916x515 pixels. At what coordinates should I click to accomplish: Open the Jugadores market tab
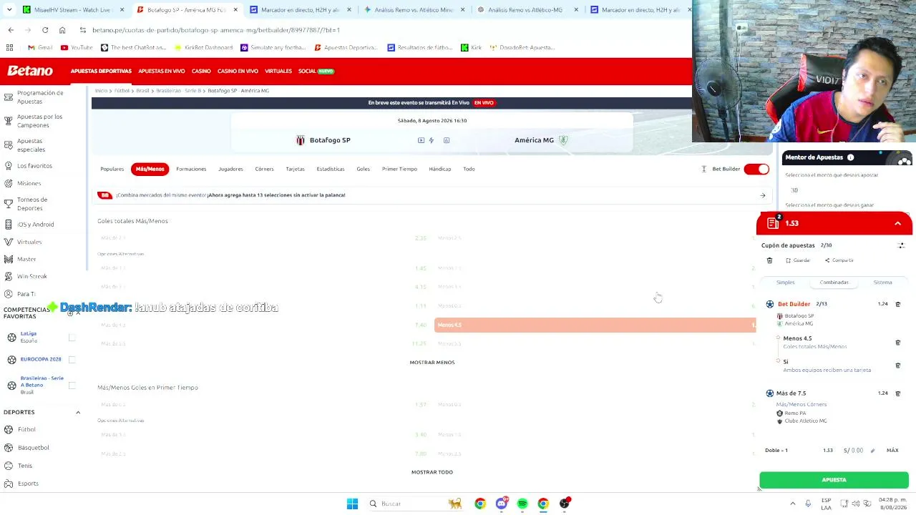(x=230, y=169)
